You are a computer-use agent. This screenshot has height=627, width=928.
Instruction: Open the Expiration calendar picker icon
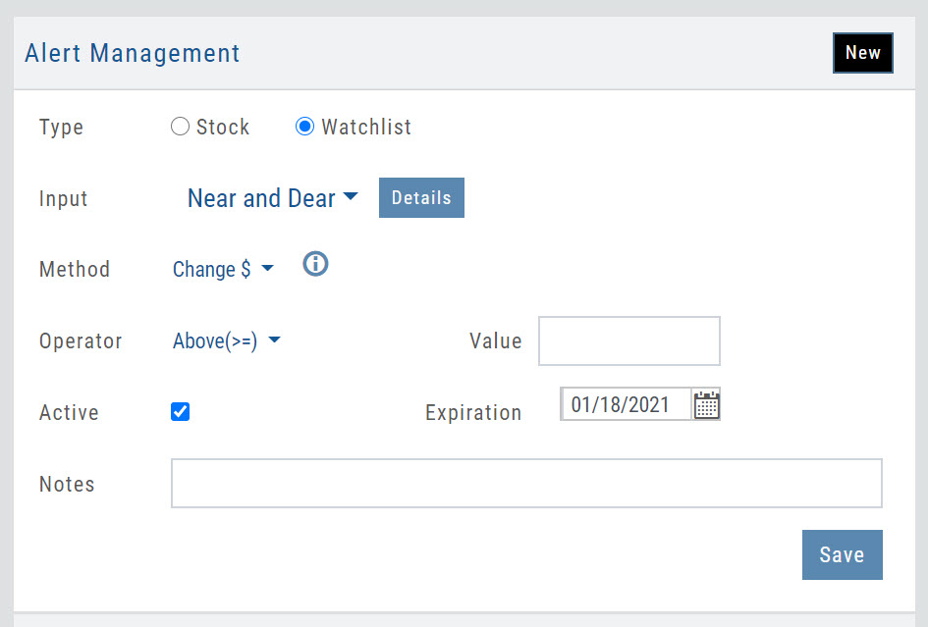[706, 404]
